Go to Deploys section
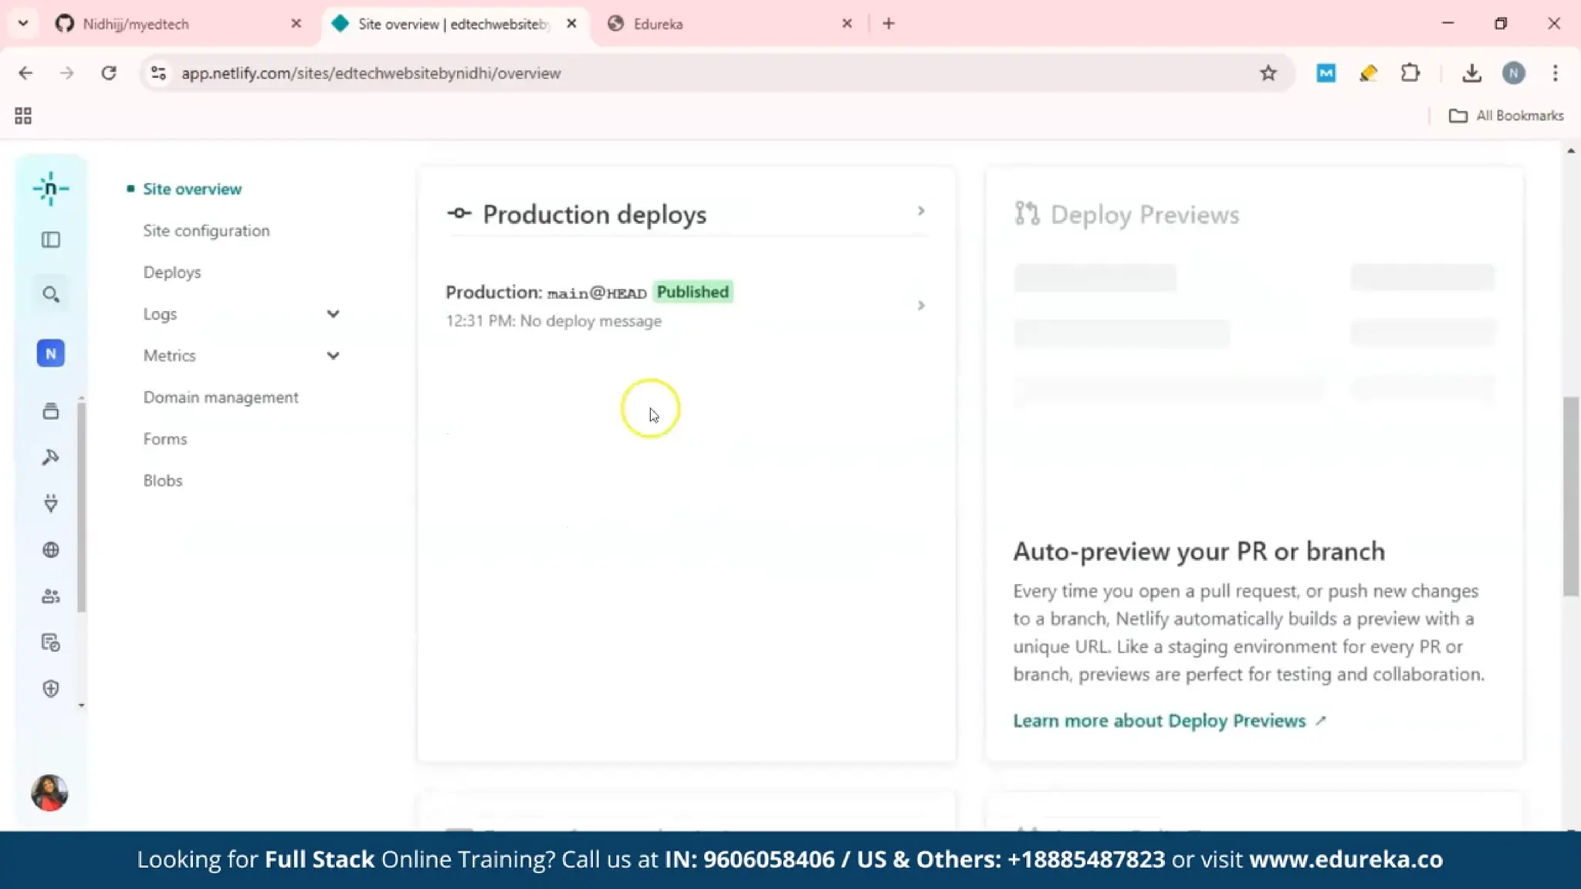The image size is (1581, 889). point(172,272)
